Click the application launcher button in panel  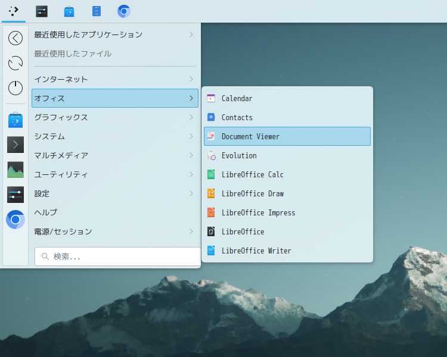tap(14, 11)
